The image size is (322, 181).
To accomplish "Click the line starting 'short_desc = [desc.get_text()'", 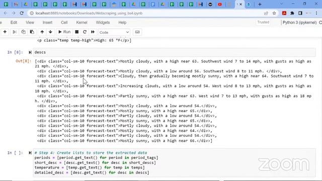I will coord(95,162).
